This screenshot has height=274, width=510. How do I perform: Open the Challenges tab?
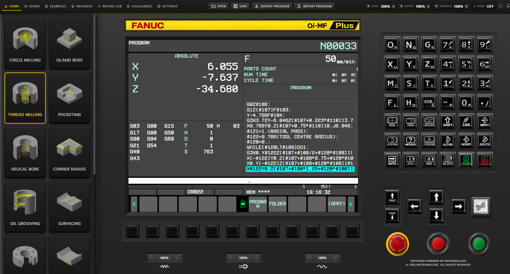click(x=139, y=6)
